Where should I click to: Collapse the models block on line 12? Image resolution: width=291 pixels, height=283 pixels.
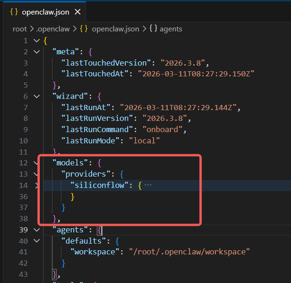point(37,163)
